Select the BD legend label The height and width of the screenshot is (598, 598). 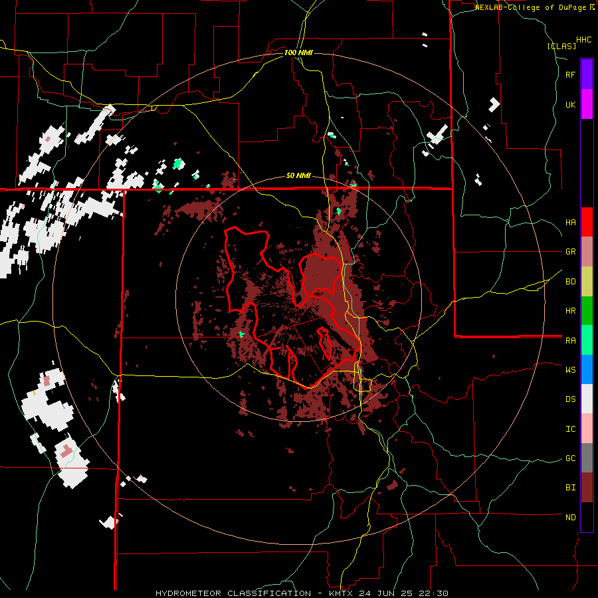click(x=570, y=281)
